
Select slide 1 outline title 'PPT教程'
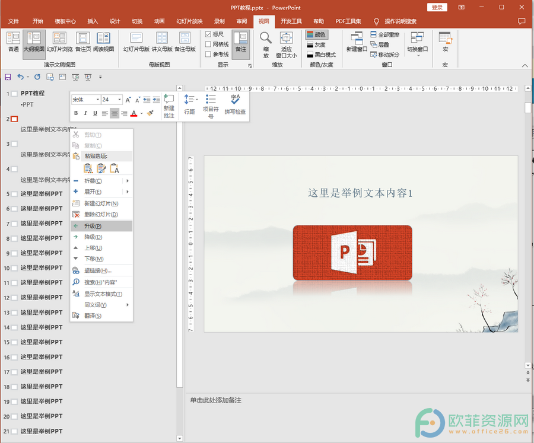[33, 93]
